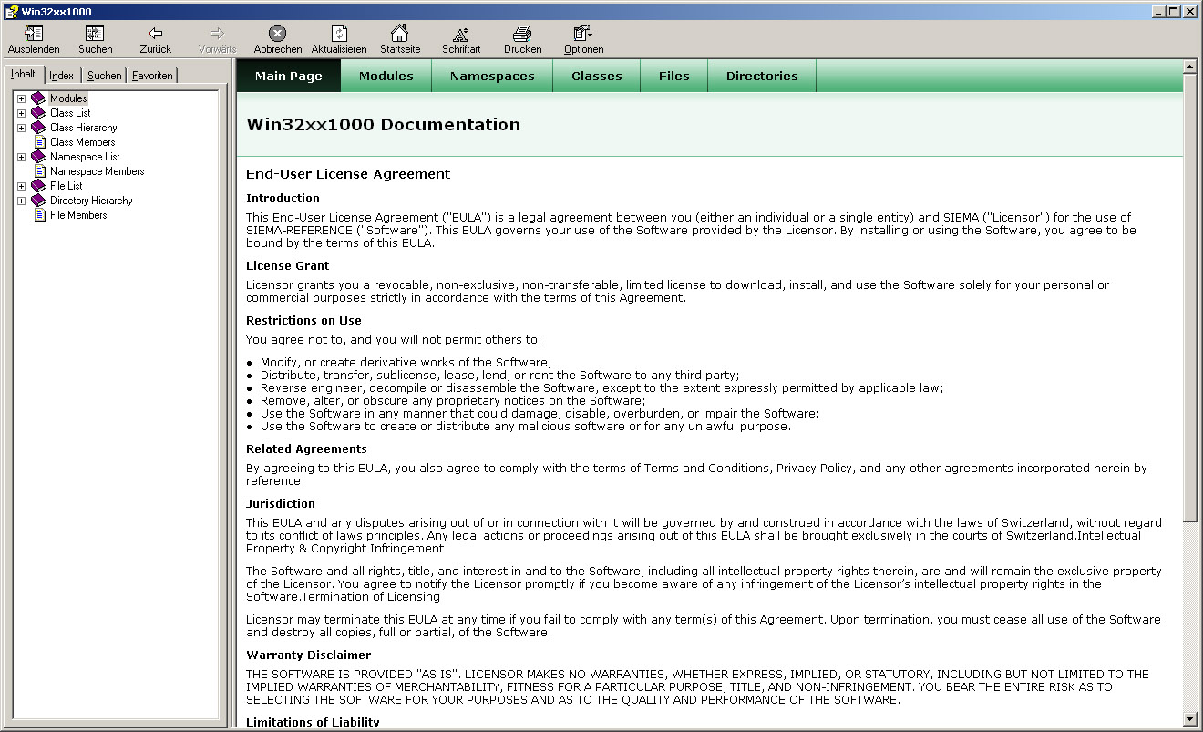Screen dimensions: 1203x732
Task: Open the Optionen toolbar menu
Action: 583,34
